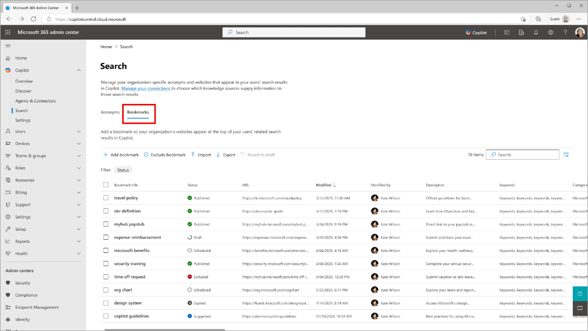Follow the Manage your connections link
The image size is (588, 331).
coord(146,89)
